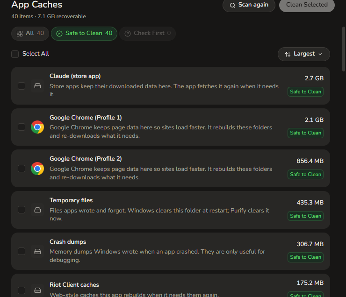Click the chevron arrow in the Largest dropdown

coord(320,54)
